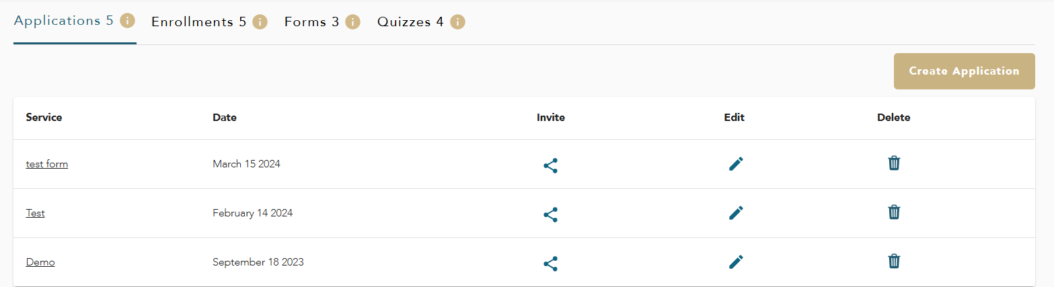Click the invite share icon for Test
Screen dimensions: 1054x287
(550, 215)
